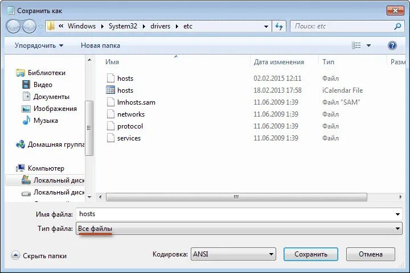This screenshot has width=410, height=273.
Task: Open Видео library in sidebar
Action: [43, 85]
